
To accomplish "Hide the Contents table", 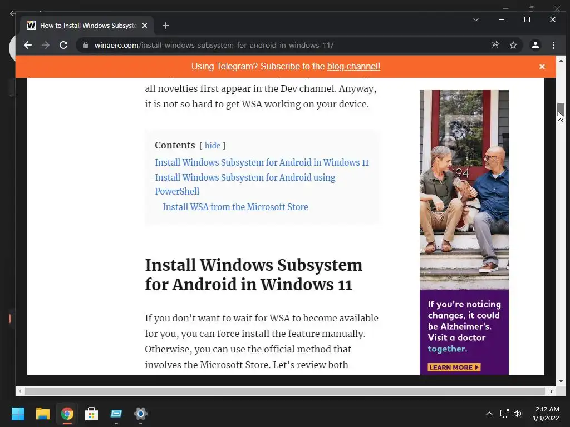I will tap(212, 146).
